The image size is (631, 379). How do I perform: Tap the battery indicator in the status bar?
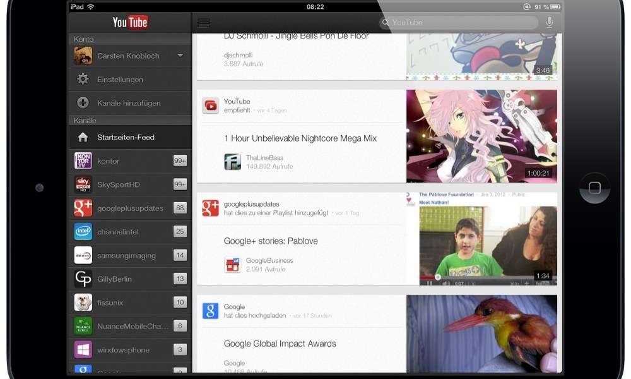(x=555, y=7)
